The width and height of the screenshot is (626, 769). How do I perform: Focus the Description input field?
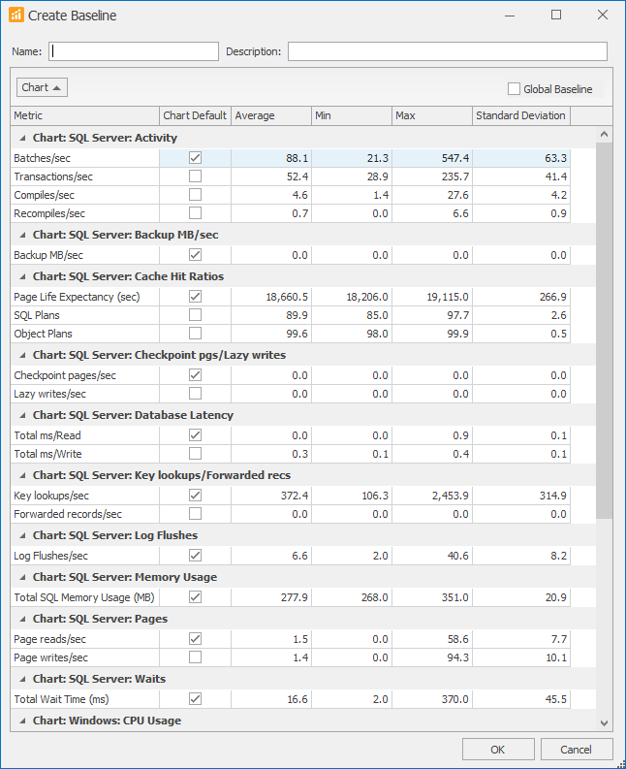(448, 51)
